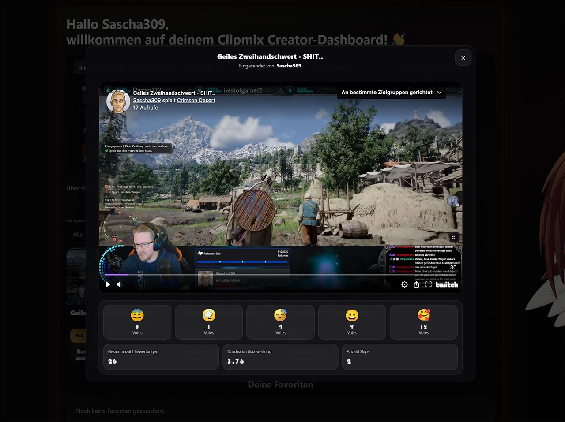
Task: Click the heart-face emoji with 12 votes
Action: pos(424,315)
